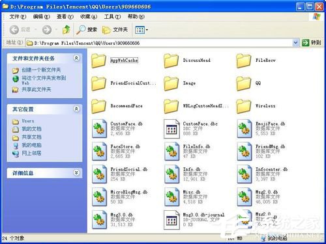Click the Back arrow button
The width and height of the screenshot is (326, 244).
pyautogui.click(x=14, y=30)
